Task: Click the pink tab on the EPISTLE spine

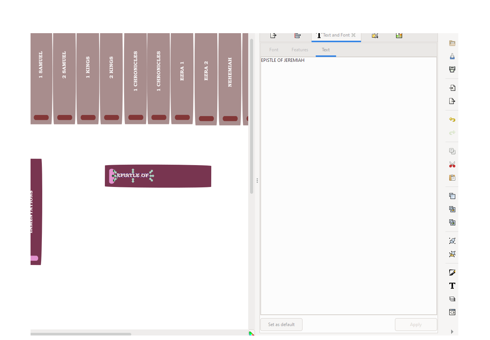Action: 112,176
